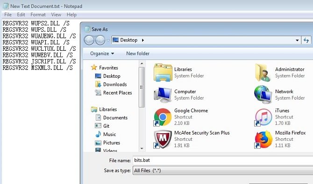Click the Back arrow button in Save As

pyautogui.click(x=89, y=40)
